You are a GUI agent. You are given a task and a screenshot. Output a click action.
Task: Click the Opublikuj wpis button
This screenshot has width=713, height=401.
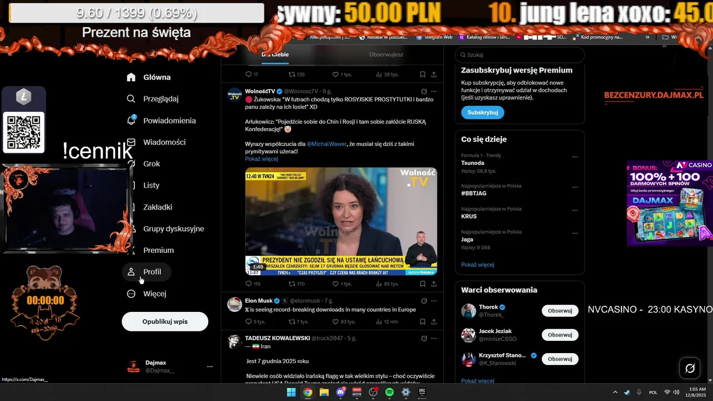(165, 321)
